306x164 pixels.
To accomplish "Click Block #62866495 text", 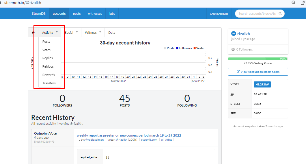I will coord(44,141).
